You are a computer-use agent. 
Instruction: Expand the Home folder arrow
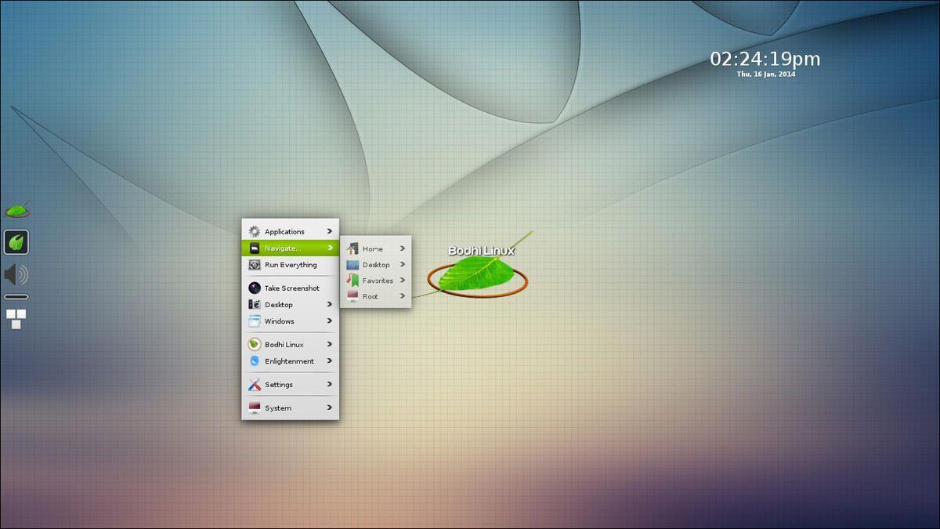point(403,248)
